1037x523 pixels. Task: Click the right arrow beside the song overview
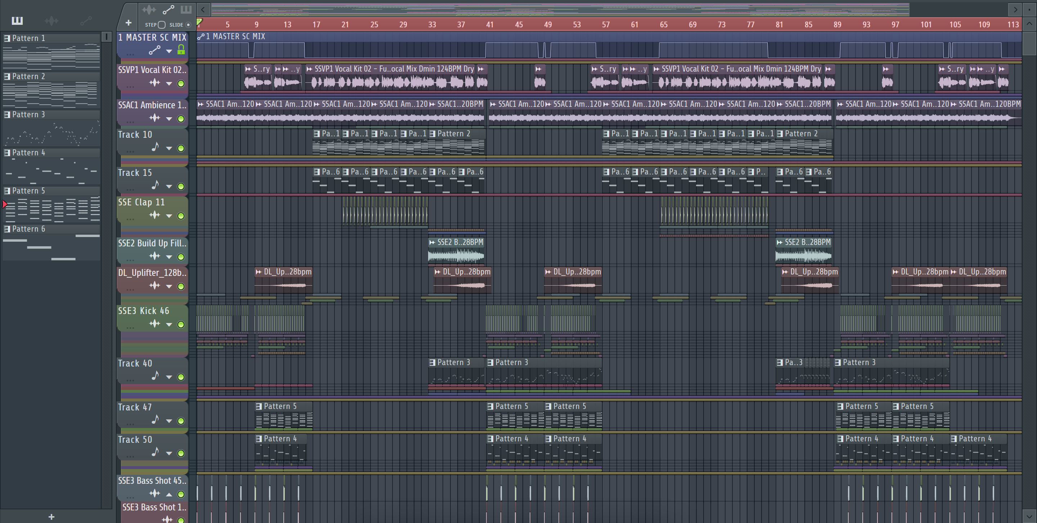[x=1015, y=9]
